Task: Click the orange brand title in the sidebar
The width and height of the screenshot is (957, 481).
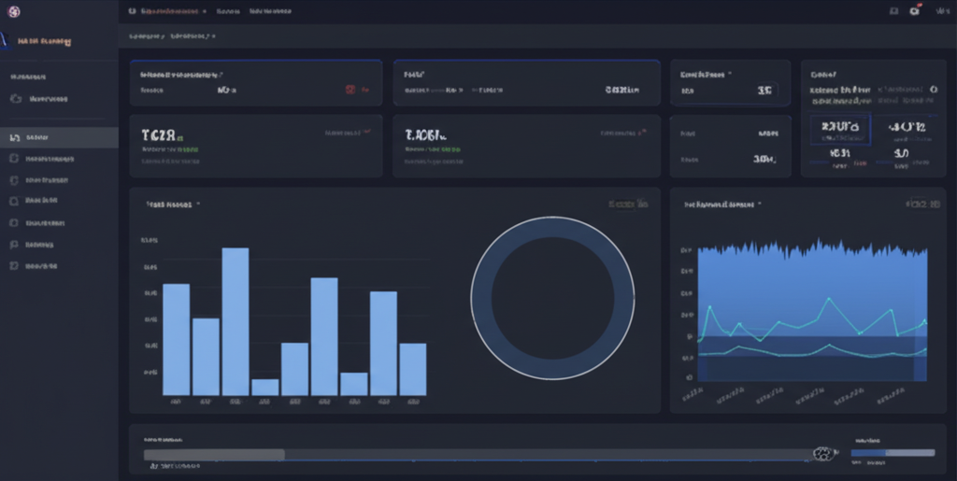Action: click(45, 41)
